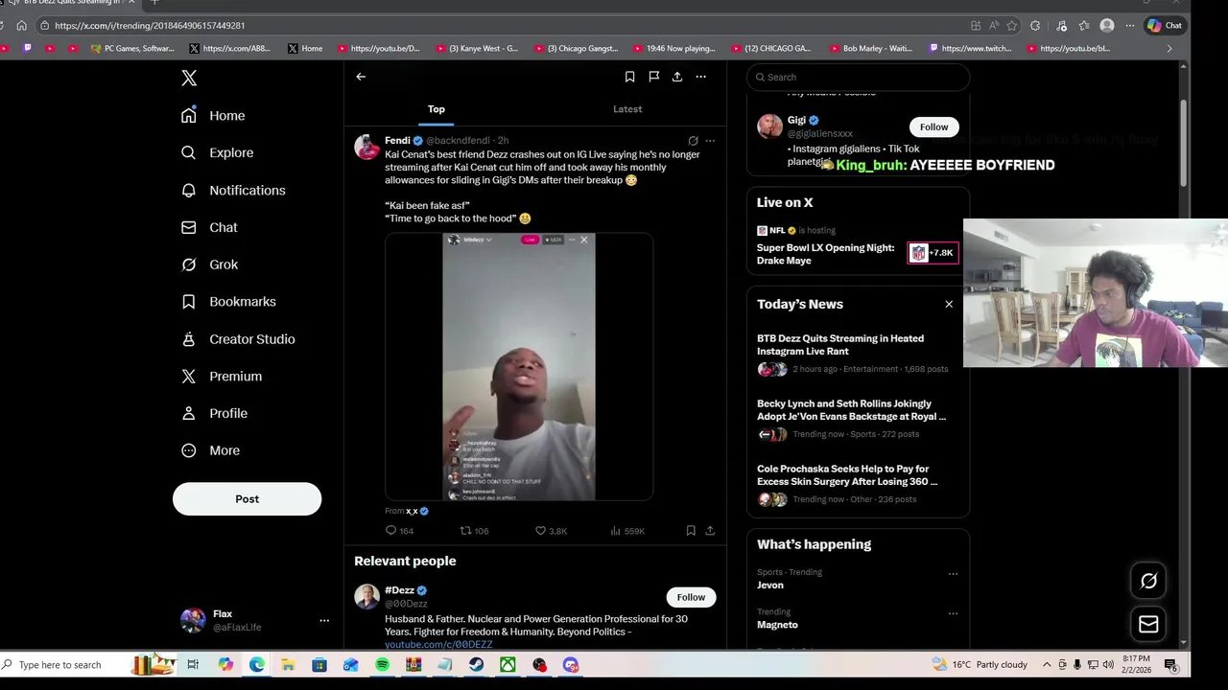Follow Gigi in the right panel
Image resolution: width=1228 pixels, height=690 pixels.
933,126
